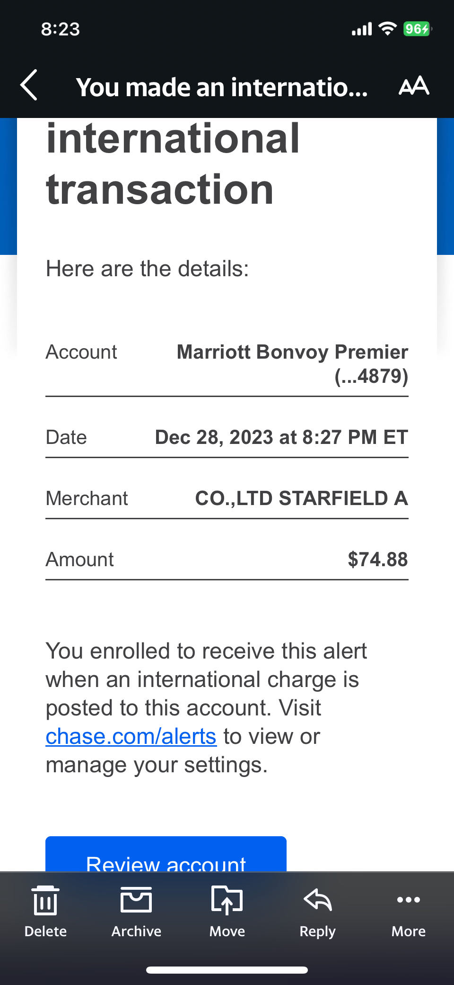Screen dimensions: 454x985
Task: Open the text size AA option
Action: point(414,86)
